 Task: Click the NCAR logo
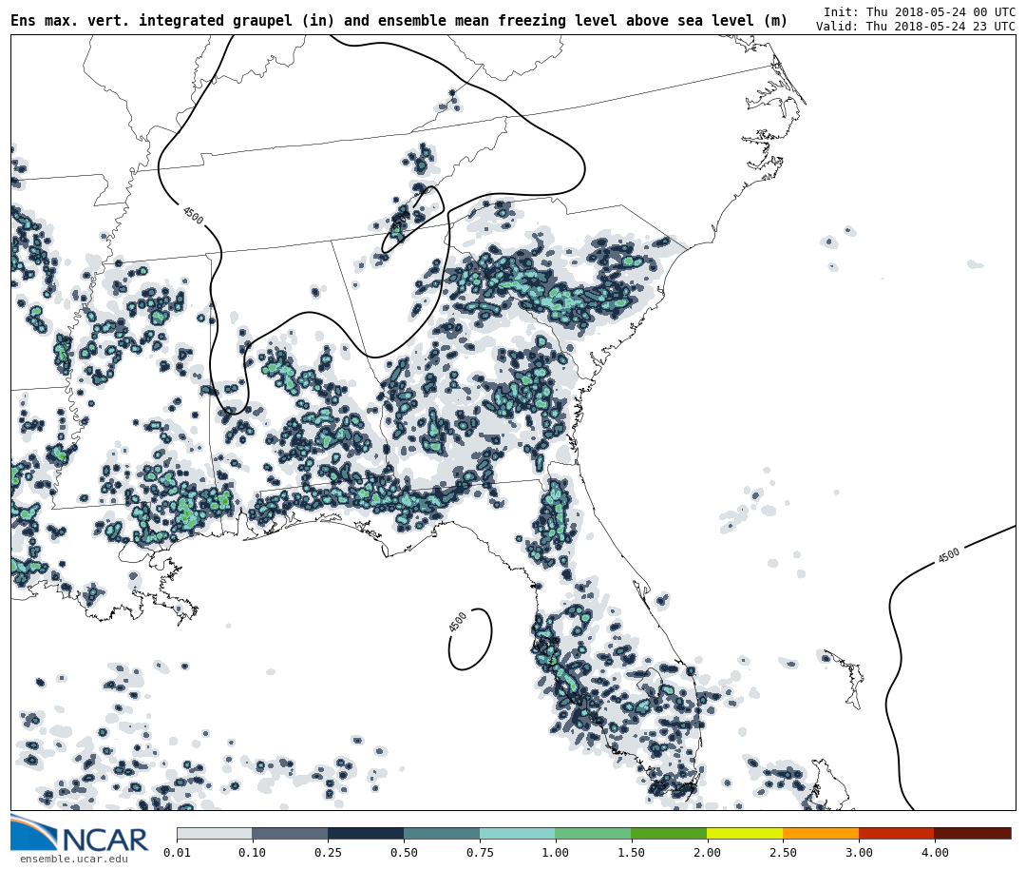80,834
